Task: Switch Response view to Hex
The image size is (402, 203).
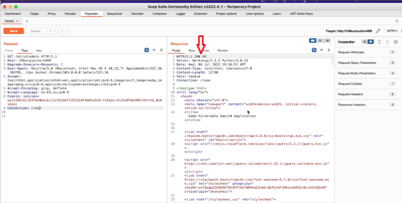Action: pos(206,50)
